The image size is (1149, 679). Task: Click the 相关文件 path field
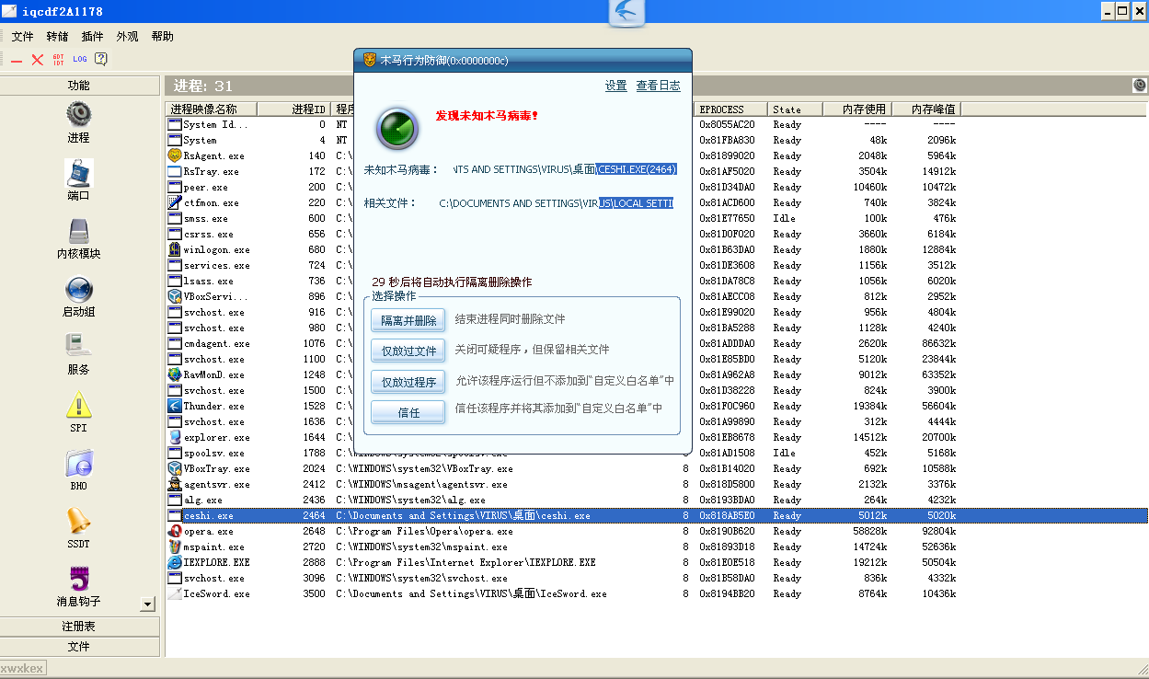[x=556, y=202]
